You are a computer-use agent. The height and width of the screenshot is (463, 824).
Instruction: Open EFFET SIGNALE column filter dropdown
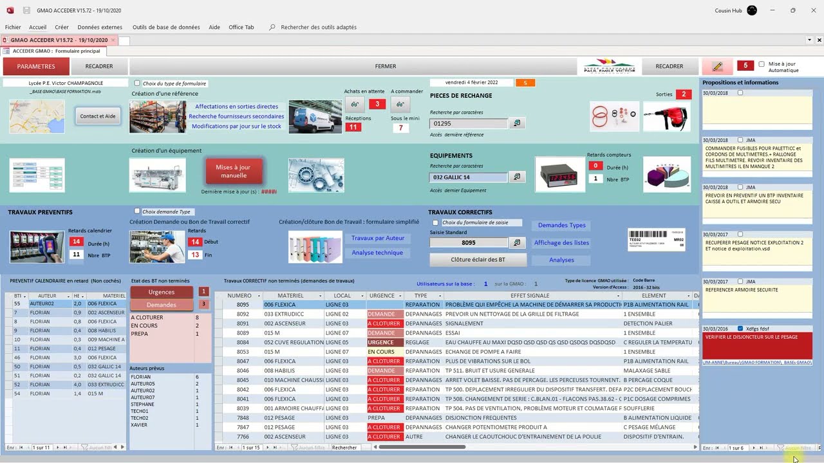click(x=618, y=296)
